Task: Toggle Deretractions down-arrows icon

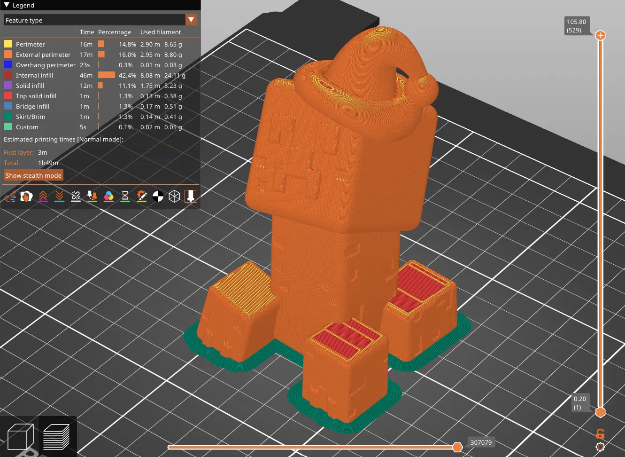Action: pyautogui.click(x=60, y=196)
